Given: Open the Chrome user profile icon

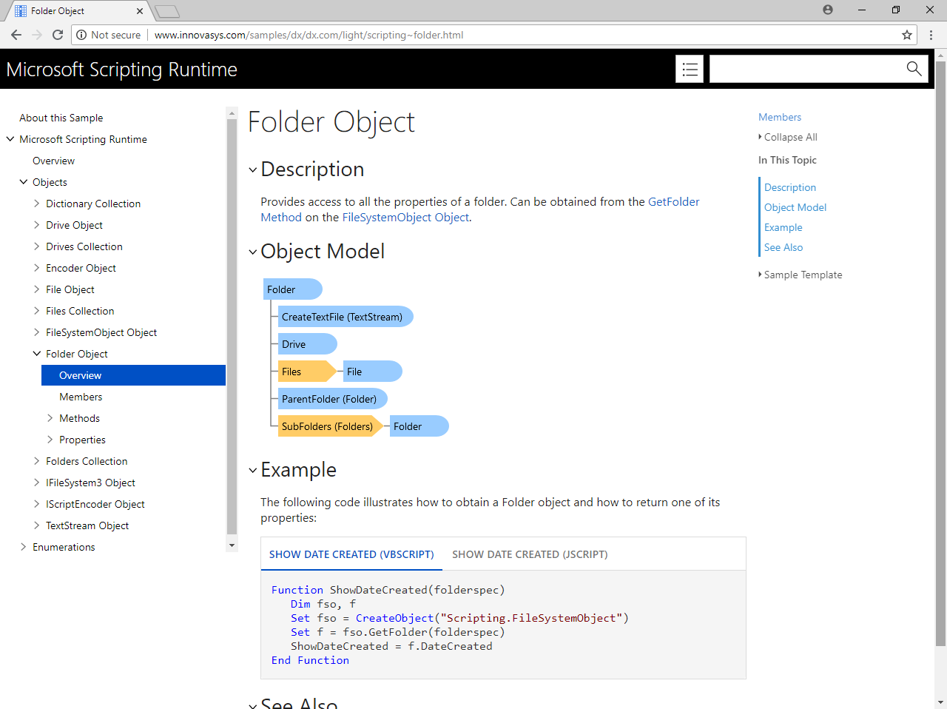Looking at the screenshot, I should pyautogui.click(x=828, y=10).
